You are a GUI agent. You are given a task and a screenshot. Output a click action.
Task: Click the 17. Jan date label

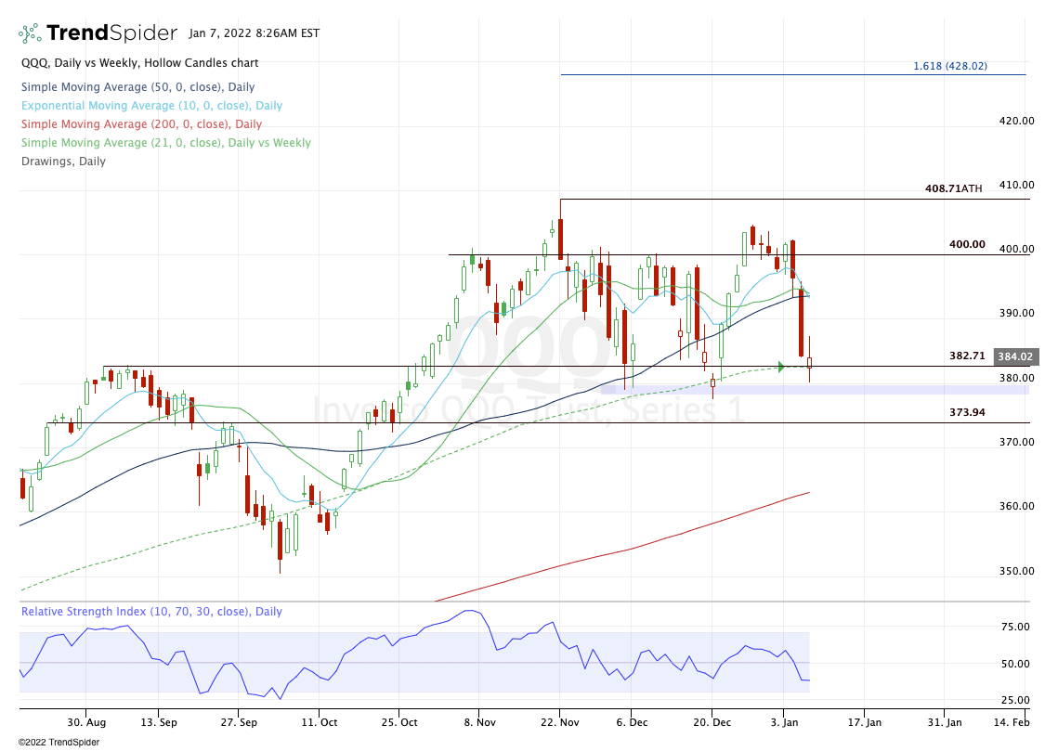(865, 722)
